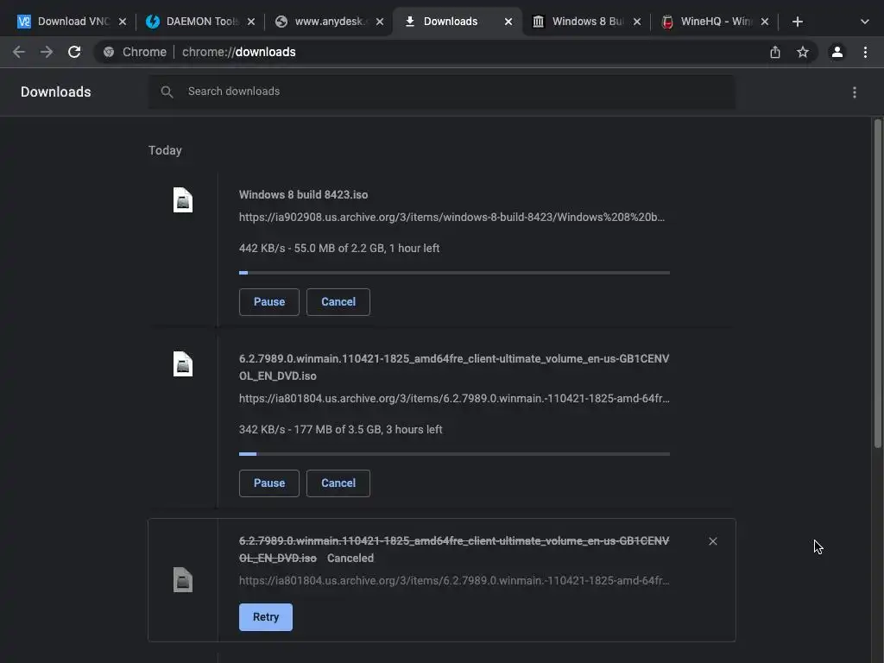Open Chrome's three-dot menu
This screenshot has height=663, width=884.
865,52
